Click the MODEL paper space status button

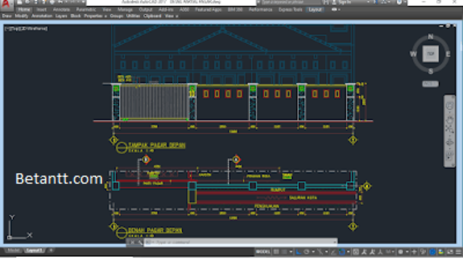point(263,252)
